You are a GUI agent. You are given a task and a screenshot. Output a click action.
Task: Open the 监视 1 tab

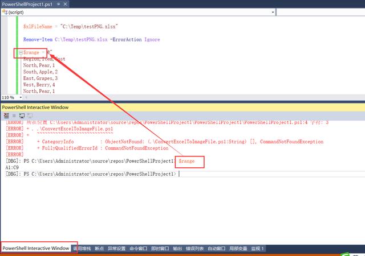[257, 249]
